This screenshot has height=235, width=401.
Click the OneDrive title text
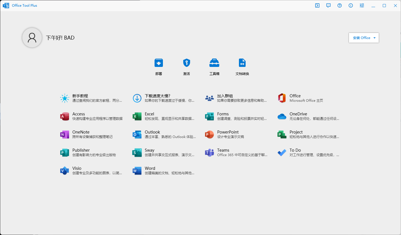coord(298,114)
